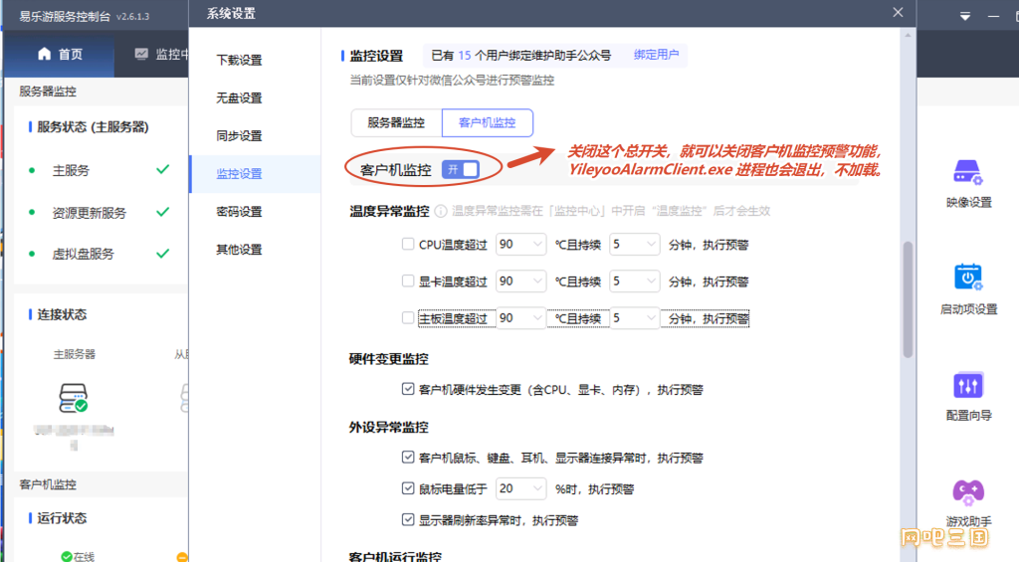Viewport: 1019px width, 562px height.
Task: Minimize the console main window
Action: (x=994, y=16)
